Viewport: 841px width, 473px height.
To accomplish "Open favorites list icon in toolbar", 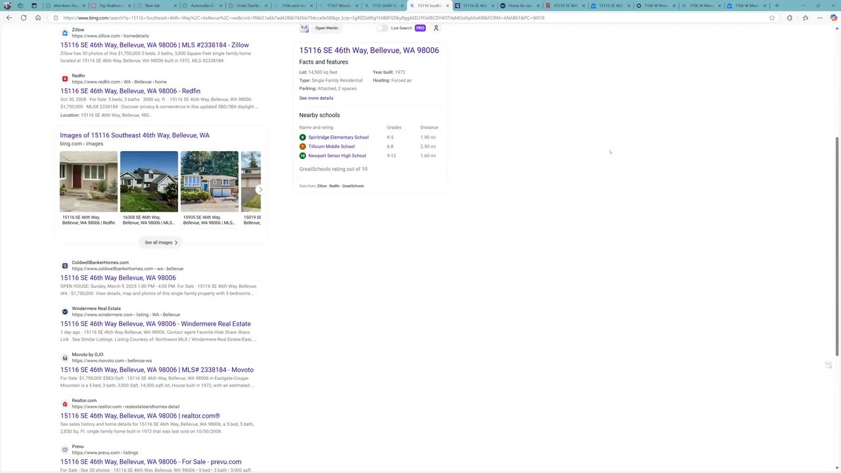I will point(806,18).
